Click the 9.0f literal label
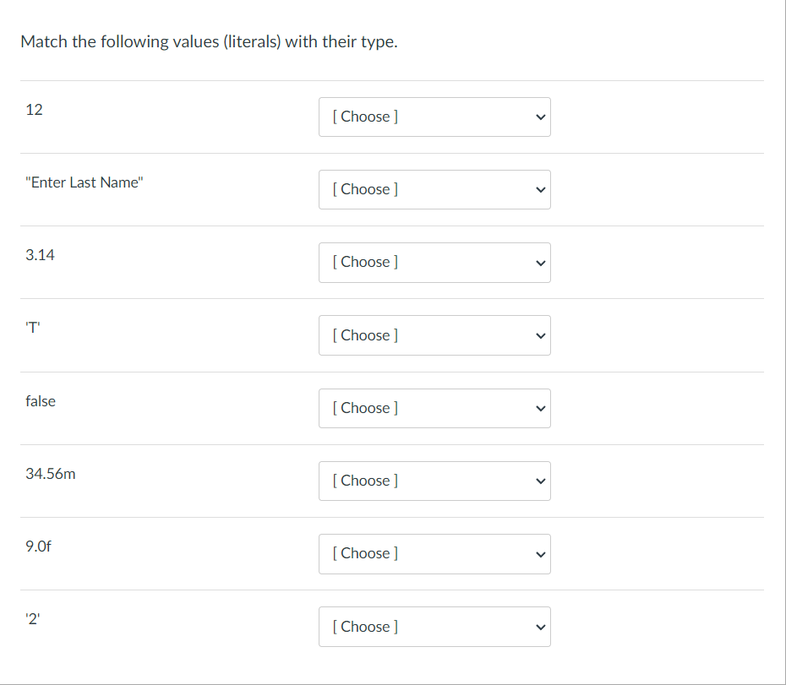 (39, 546)
